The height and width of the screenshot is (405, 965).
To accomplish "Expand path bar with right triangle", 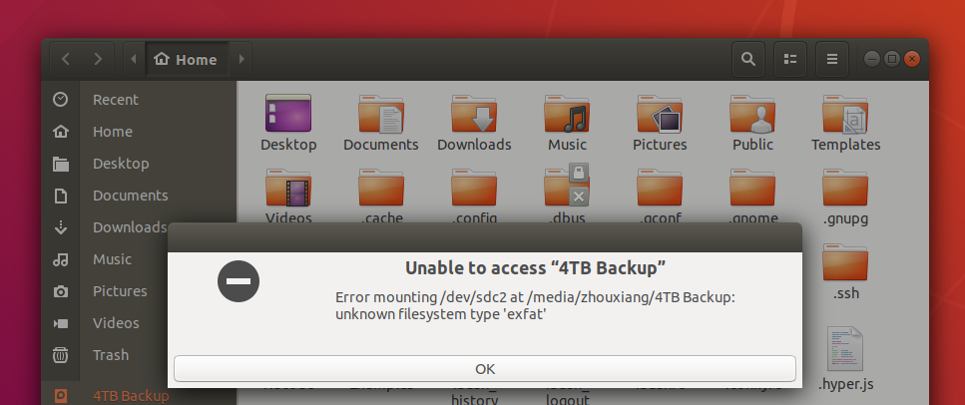I will coord(241,59).
